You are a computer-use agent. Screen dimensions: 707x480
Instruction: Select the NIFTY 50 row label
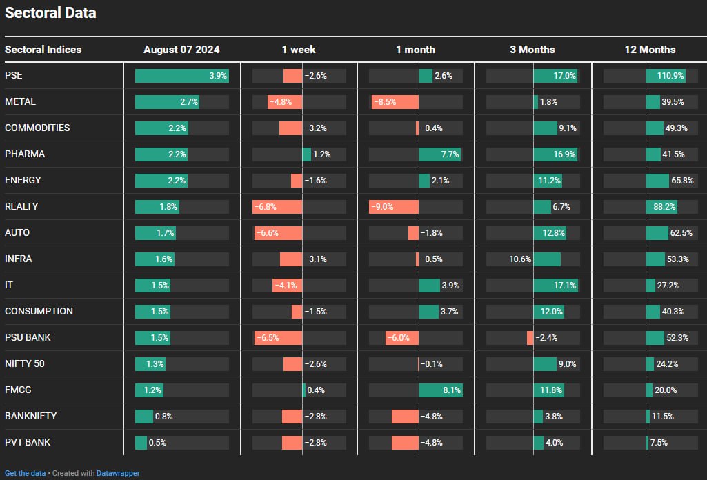(25, 364)
